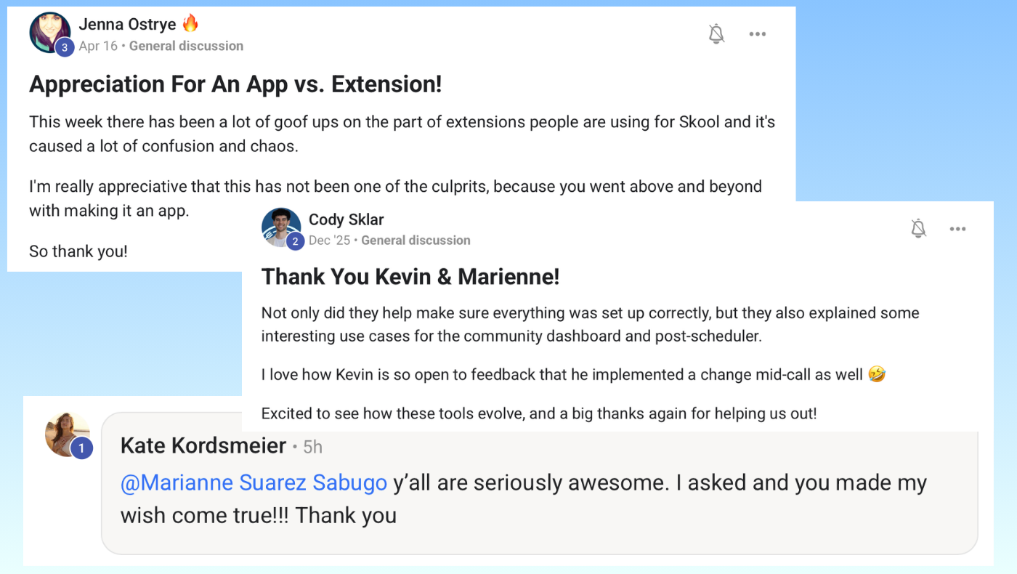This screenshot has height=574, width=1017.
Task: Open the @Marianne Suarez Sabugo mention
Action: tap(254, 482)
